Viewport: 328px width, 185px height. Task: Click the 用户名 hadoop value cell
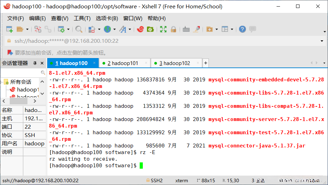[34, 144]
